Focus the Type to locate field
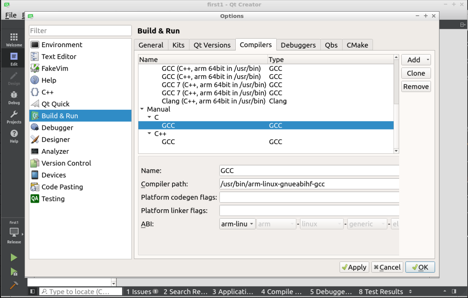The image size is (468, 298). tap(81, 291)
